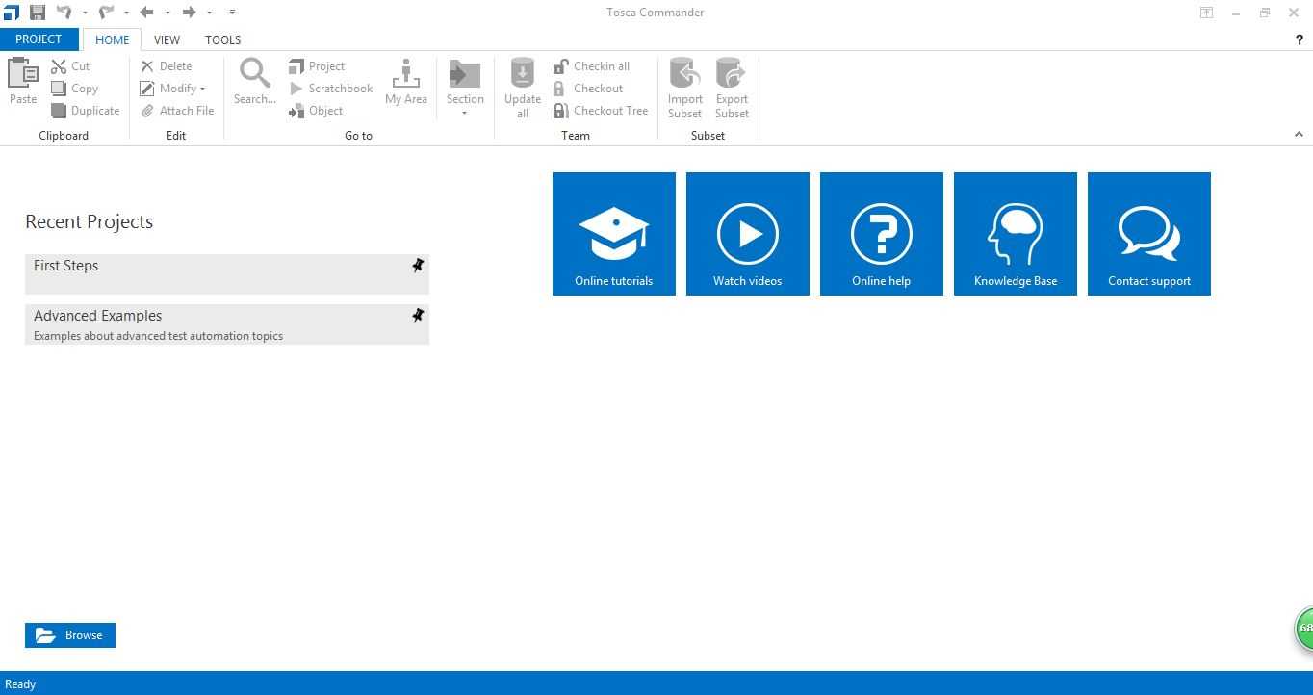The width and height of the screenshot is (1313, 695).
Task: Open the Watch videos tile
Action: tap(748, 234)
